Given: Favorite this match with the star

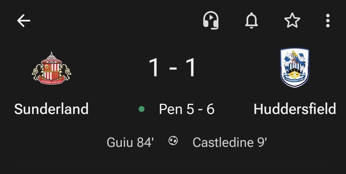Looking at the screenshot, I should (292, 21).
